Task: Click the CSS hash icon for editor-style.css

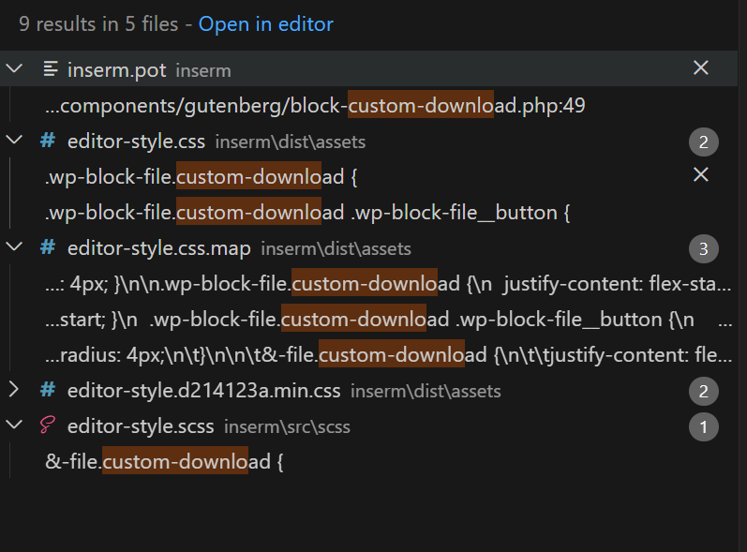Action: click(x=48, y=141)
